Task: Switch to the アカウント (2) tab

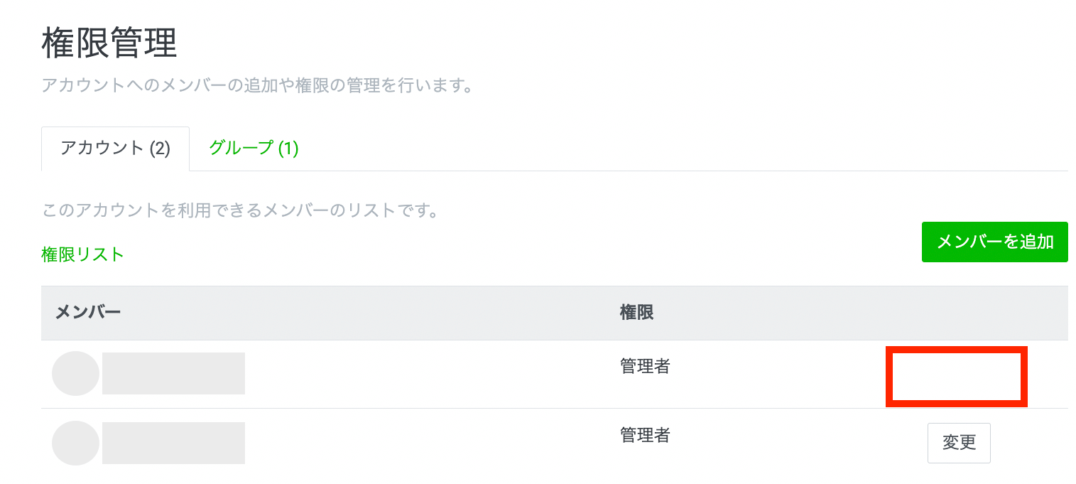Action: [x=115, y=149]
